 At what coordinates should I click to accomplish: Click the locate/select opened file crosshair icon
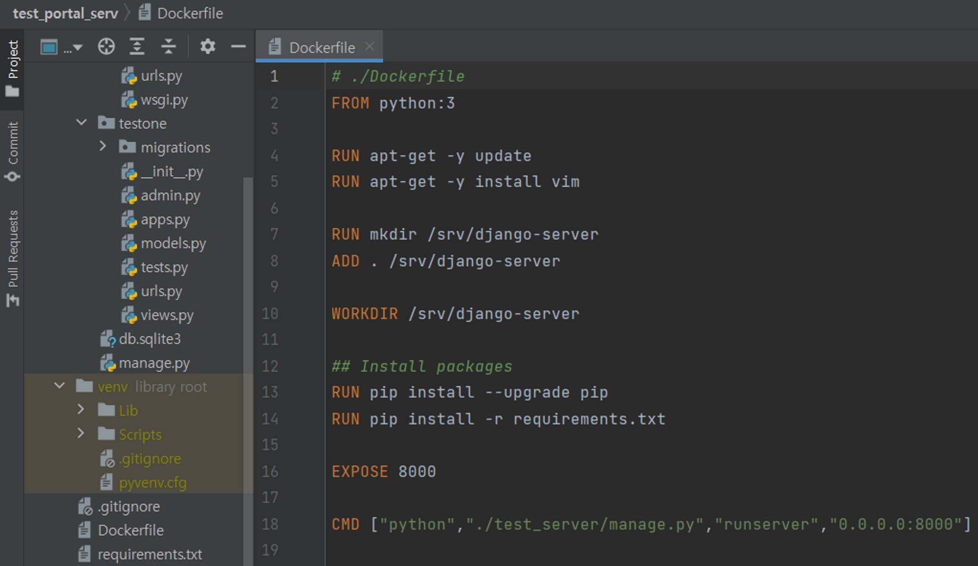point(106,47)
